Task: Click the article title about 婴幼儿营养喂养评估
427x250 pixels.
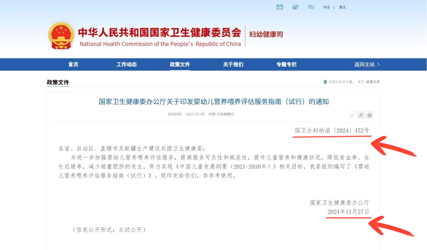Action: 213,102
